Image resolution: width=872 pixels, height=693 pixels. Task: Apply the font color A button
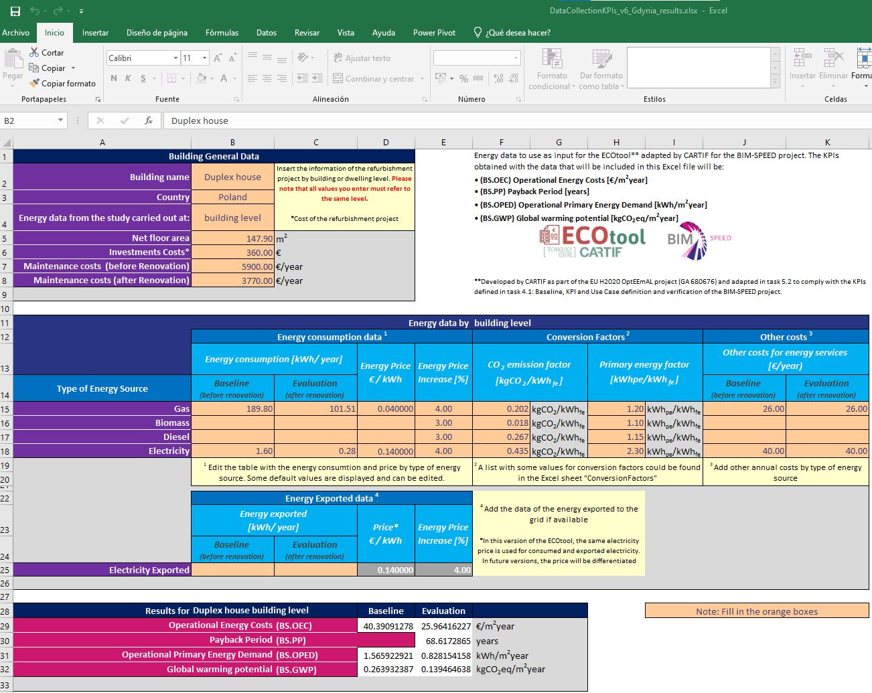pyautogui.click(x=224, y=78)
